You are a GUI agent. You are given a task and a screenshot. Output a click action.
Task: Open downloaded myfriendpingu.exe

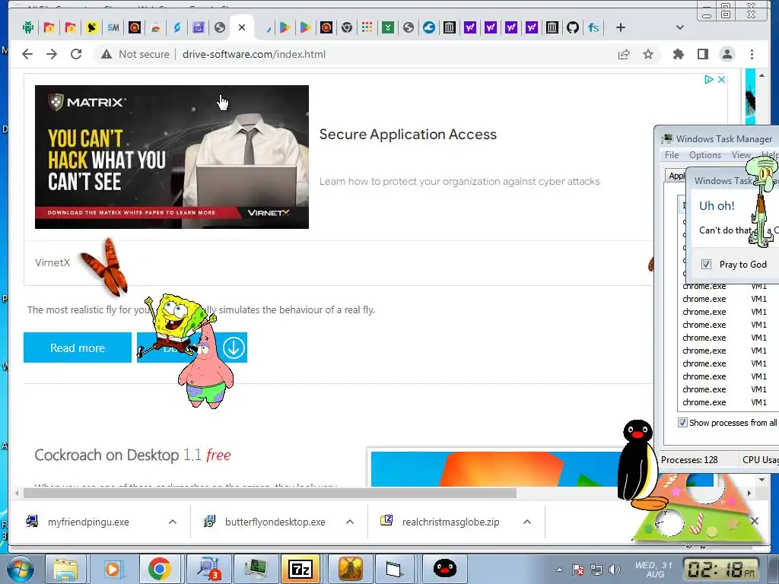click(x=88, y=522)
